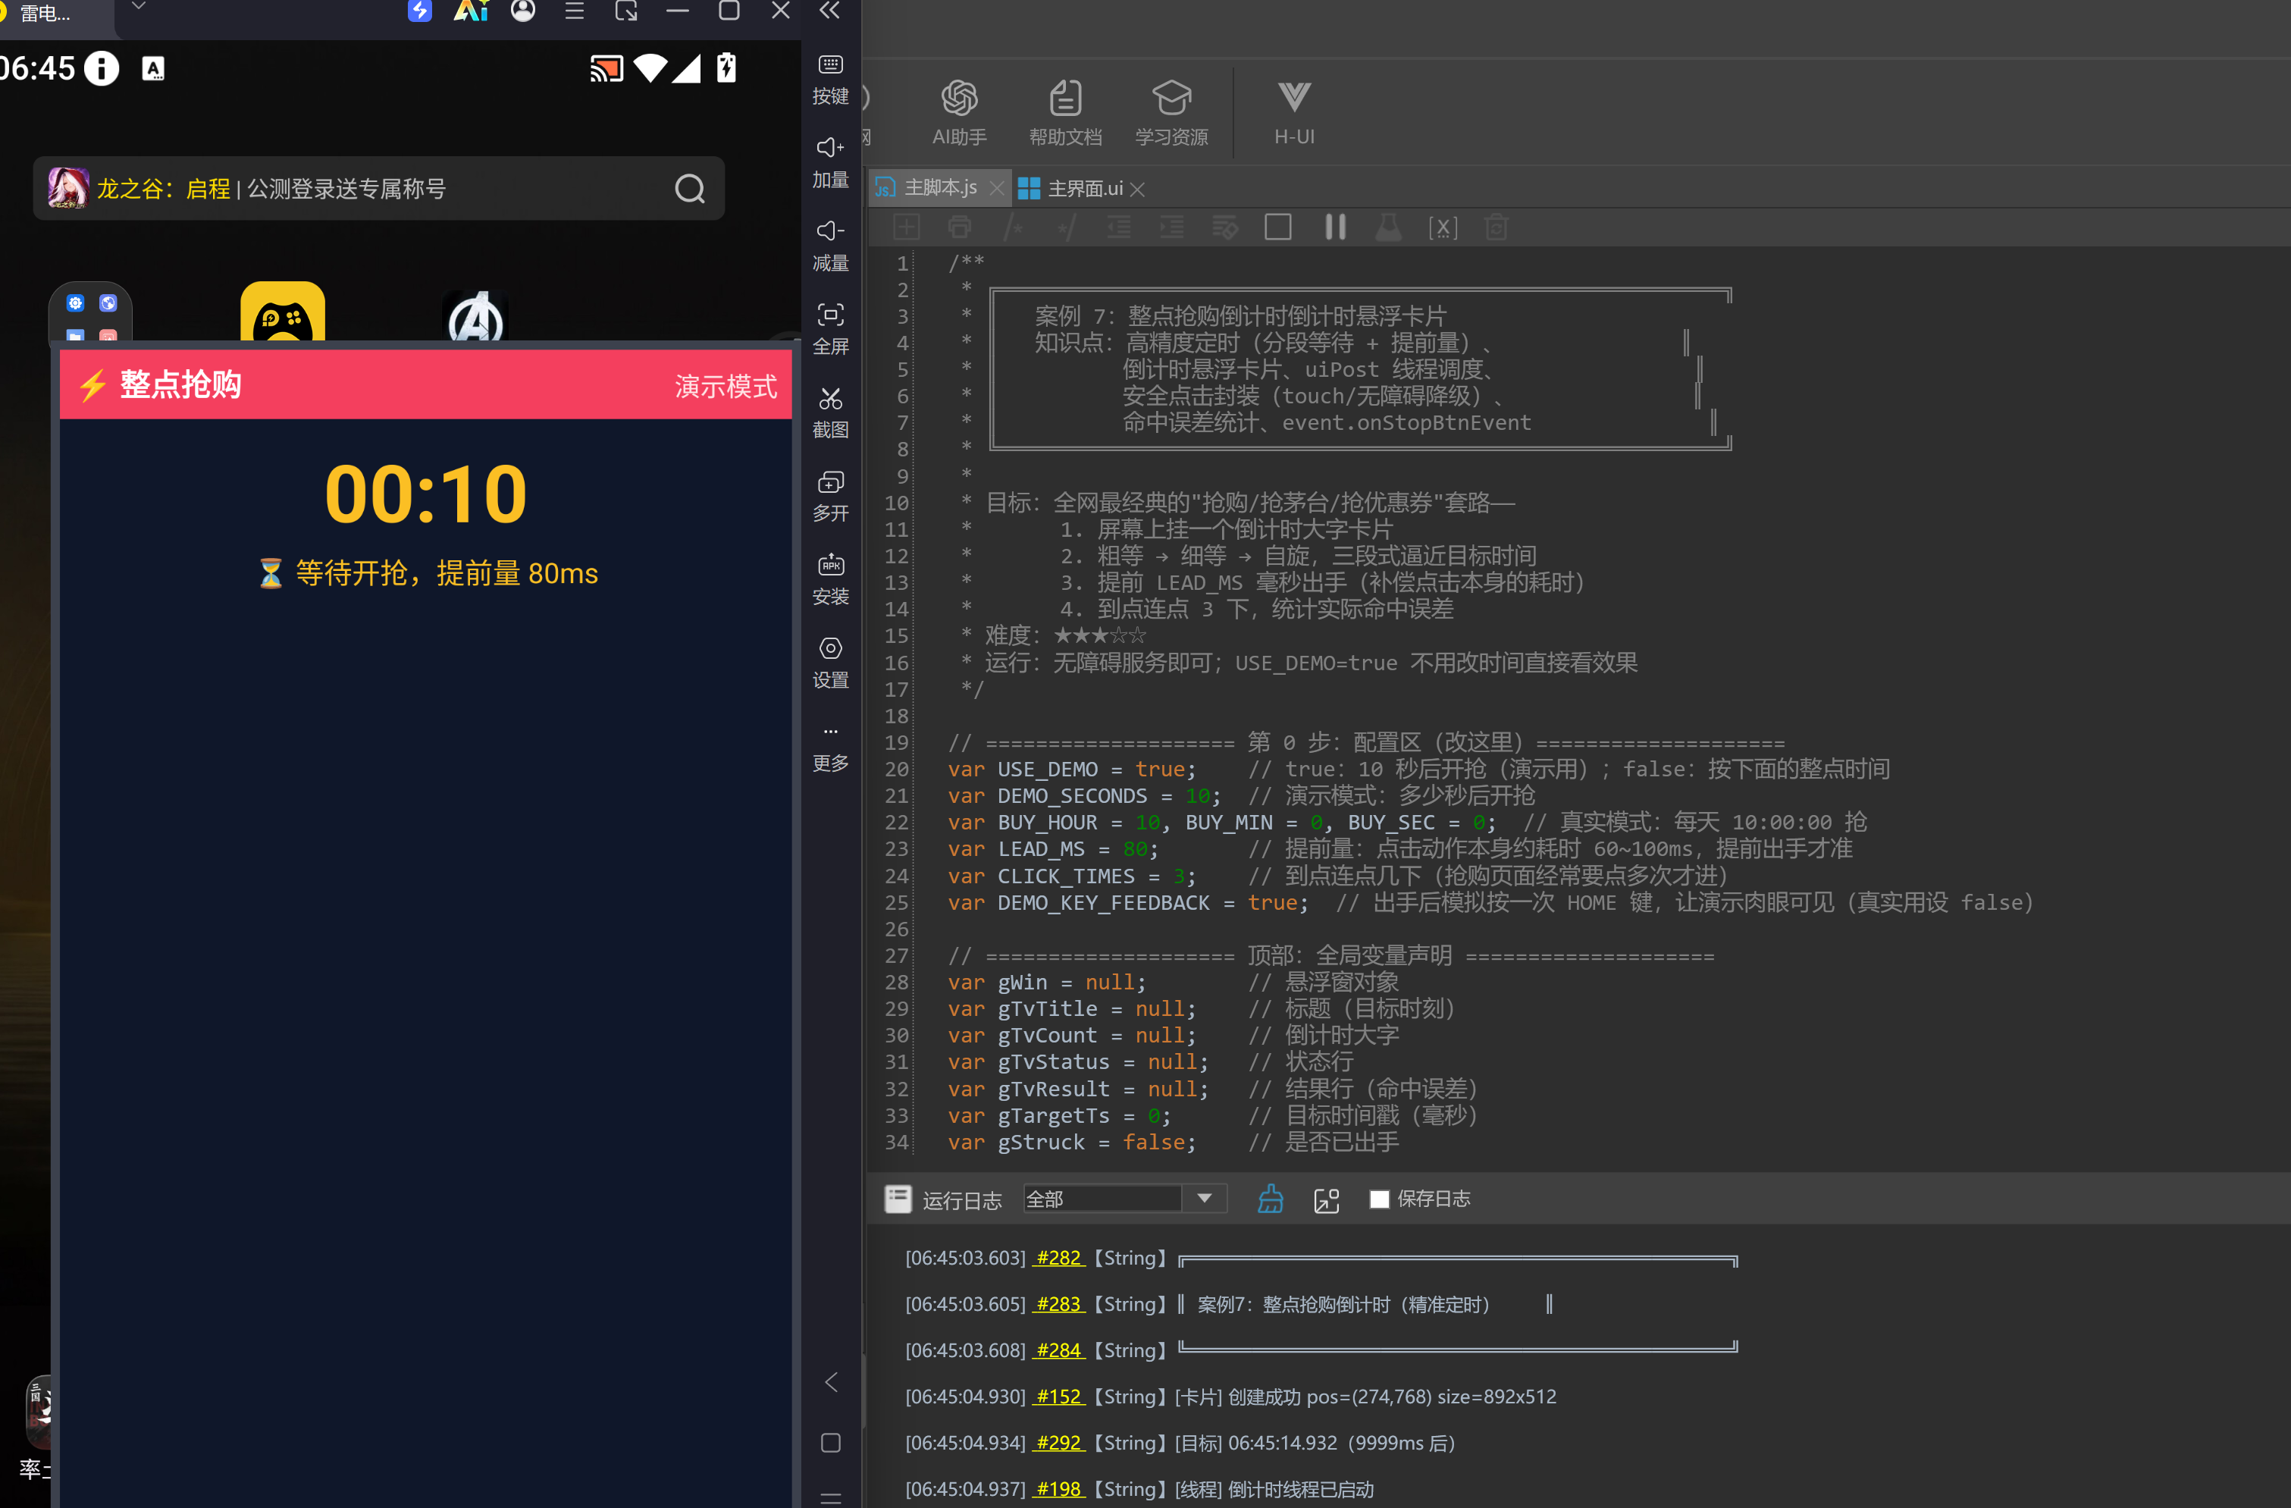2291x1508 pixels.
Task: Open 学习资源 learning resources
Action: (1171, 113)
